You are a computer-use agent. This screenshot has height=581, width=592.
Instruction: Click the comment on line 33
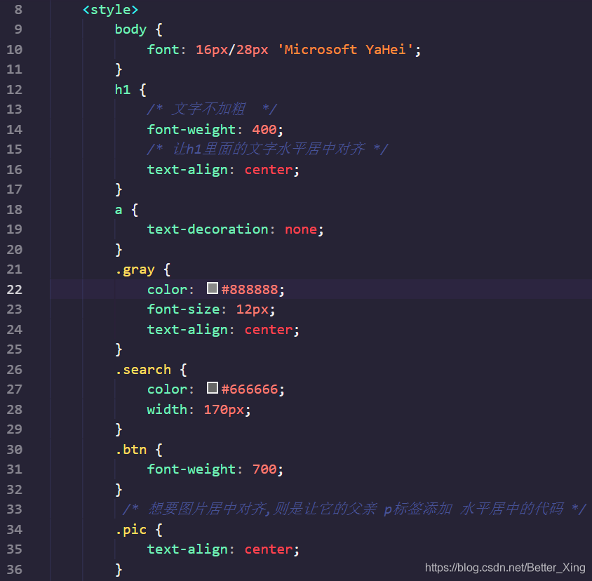354,509
